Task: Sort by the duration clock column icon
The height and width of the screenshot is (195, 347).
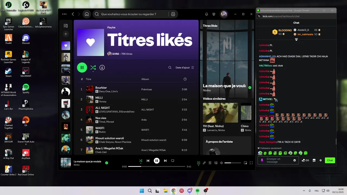Action: click(185, 79)
